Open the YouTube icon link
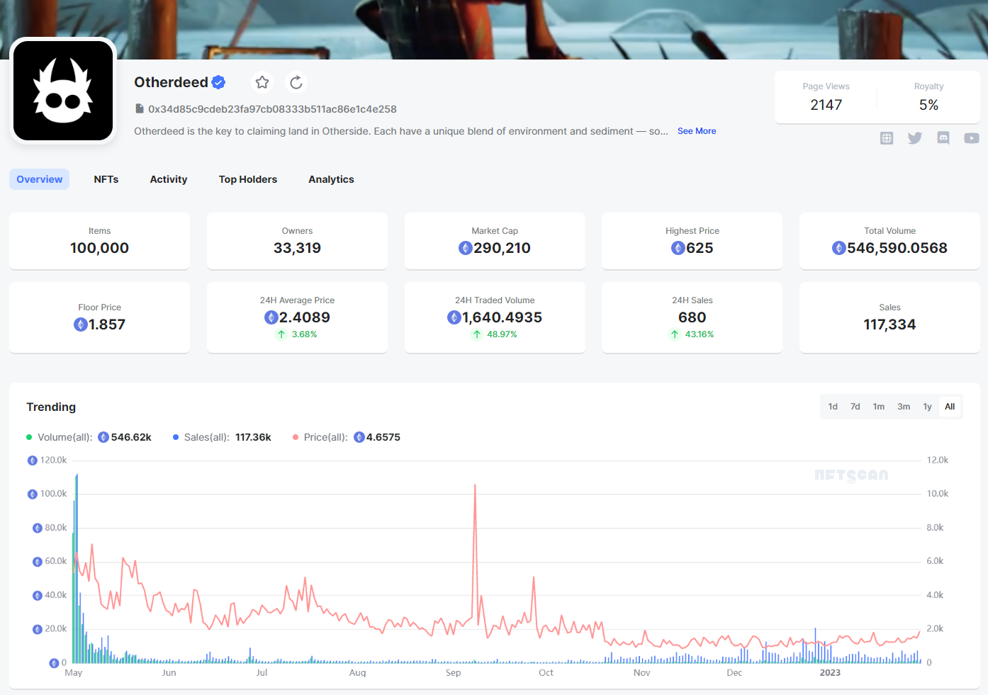 (x=972, y=138)
